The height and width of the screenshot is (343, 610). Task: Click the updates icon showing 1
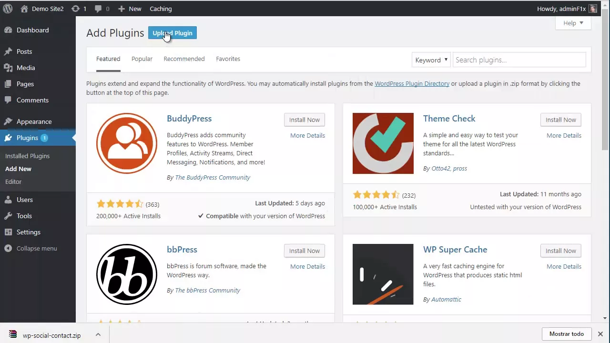click(75, 9)
